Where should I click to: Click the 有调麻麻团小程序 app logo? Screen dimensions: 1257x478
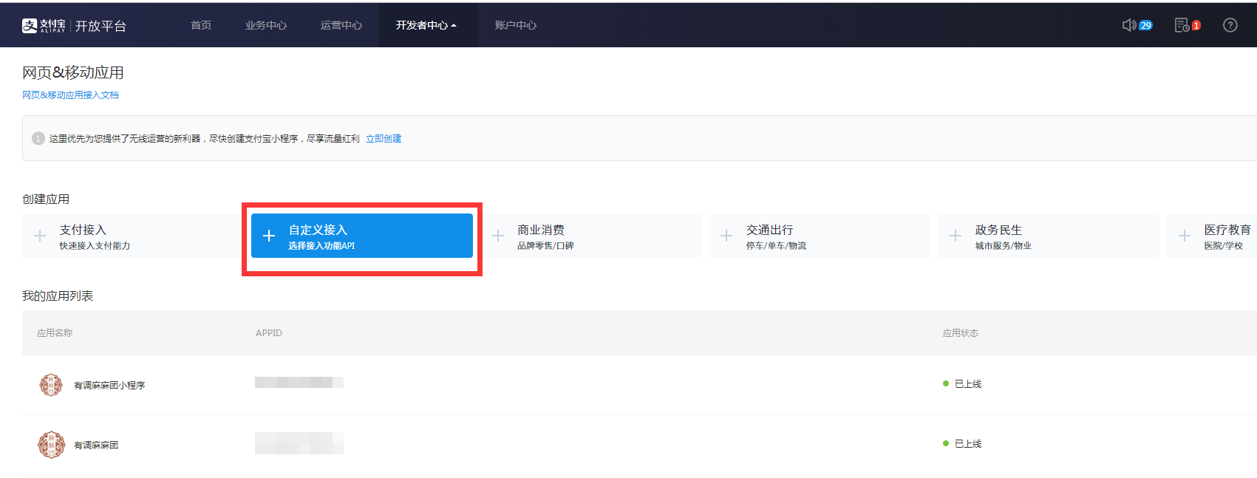51,385
